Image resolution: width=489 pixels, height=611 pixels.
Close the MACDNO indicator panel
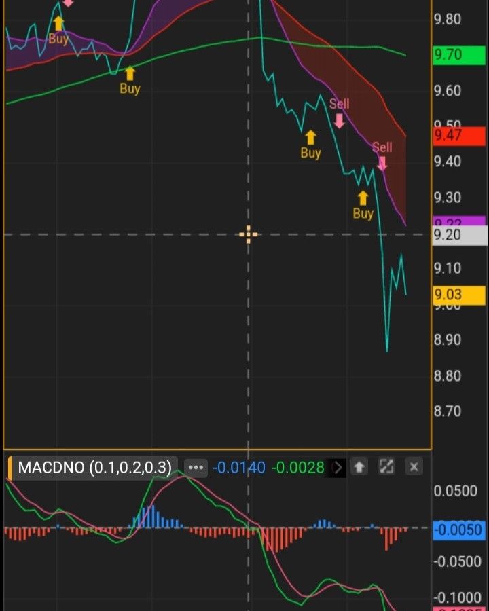414,467
